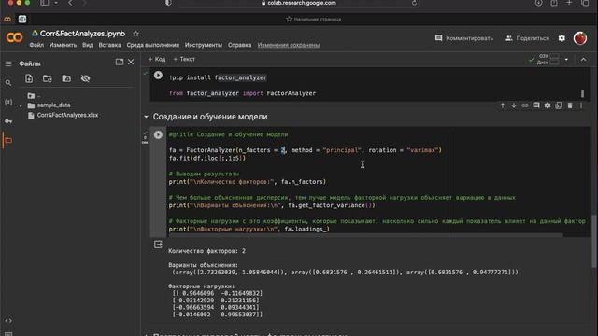
Task: Open more cell actions menu
Action: click(x=581, y=105)
